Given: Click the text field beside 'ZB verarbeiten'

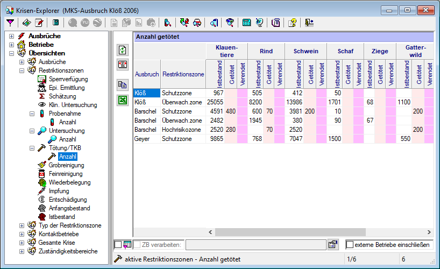Looking at the screenshot, I should (x=256, y=245).
